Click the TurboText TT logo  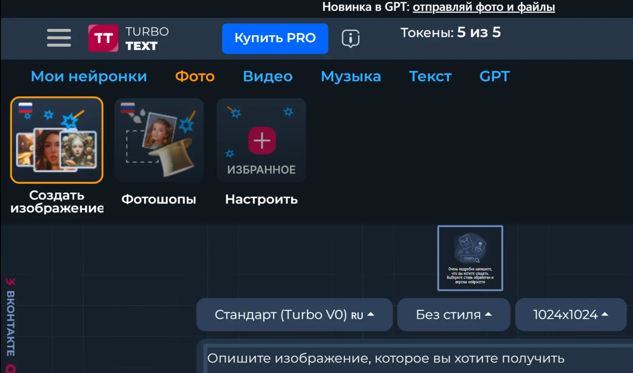103,38
